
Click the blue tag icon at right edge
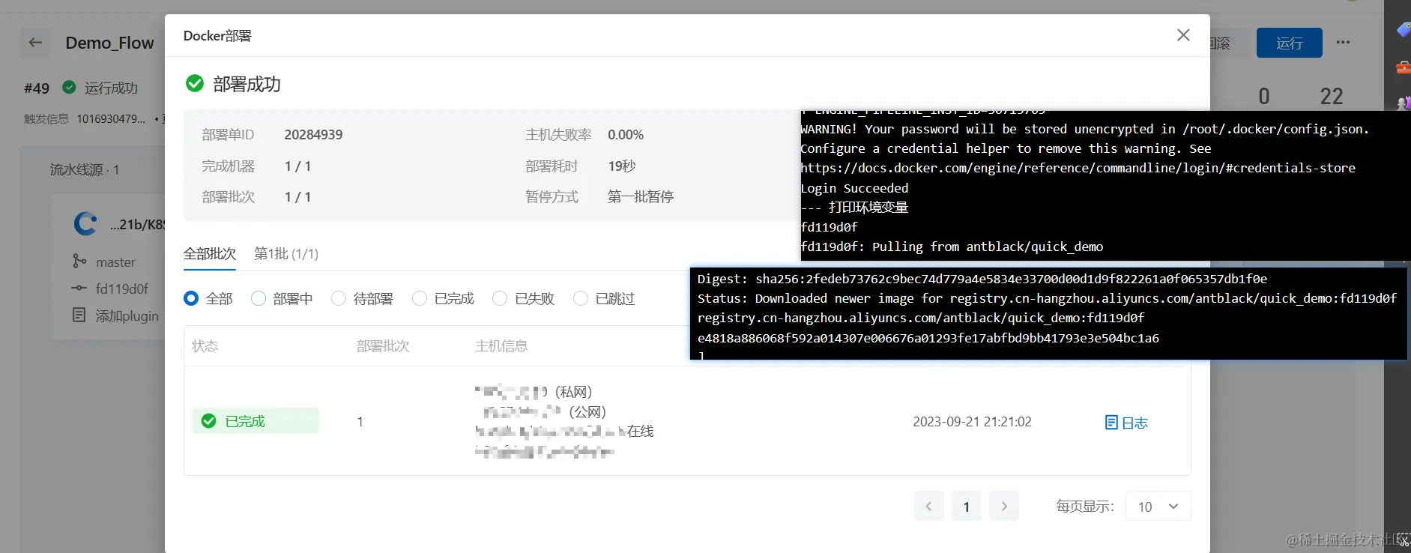point(1404,29)
